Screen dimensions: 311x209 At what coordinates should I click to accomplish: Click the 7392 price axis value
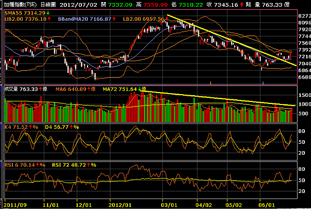pos(304,50)
